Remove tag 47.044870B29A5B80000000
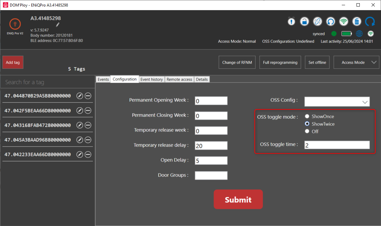Screen dimensions: 381x226 pos(88,96)
